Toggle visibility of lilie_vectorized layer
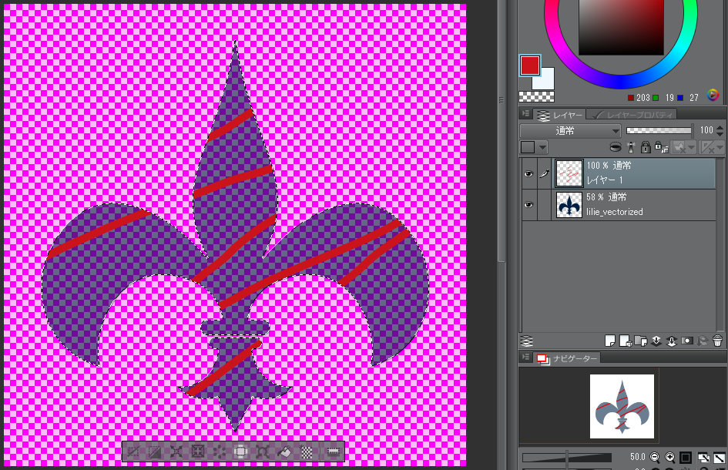The width and height of the screenshot is (728, 470). [x=528, y=205]
